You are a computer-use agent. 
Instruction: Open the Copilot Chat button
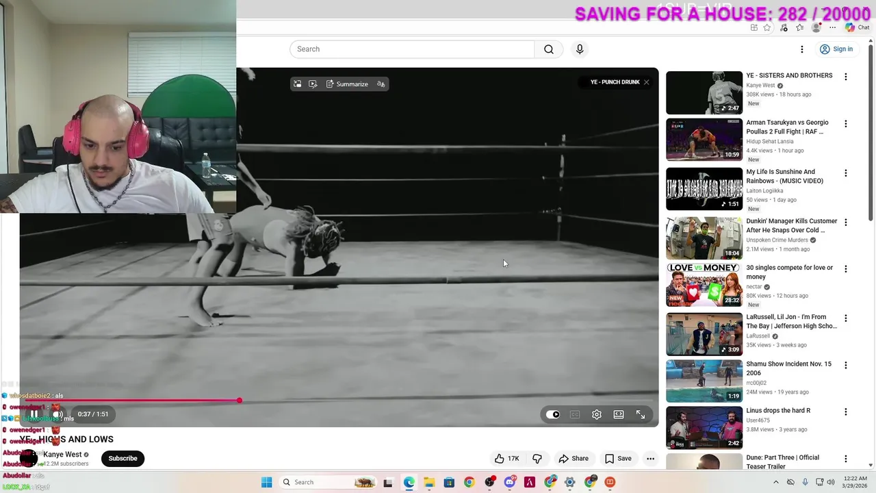[x=857, y=27]
